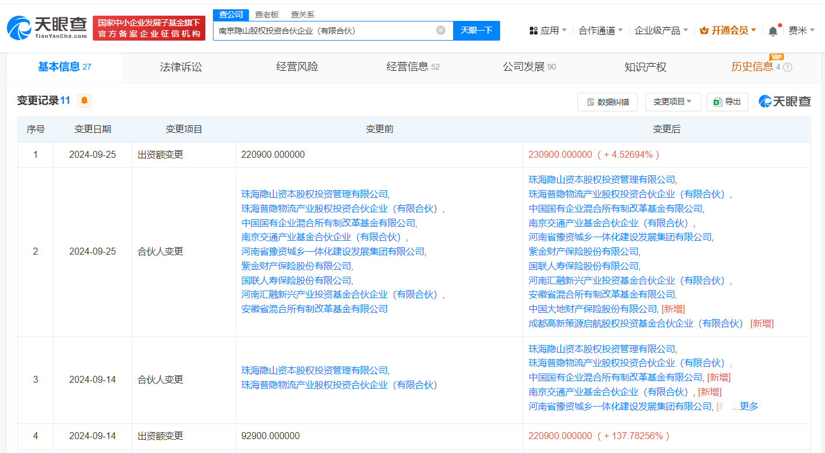The height and width of the screenshot is (453, 825).
Task: Click the orange bell beside 变更记录
Action: click(85, 100)
